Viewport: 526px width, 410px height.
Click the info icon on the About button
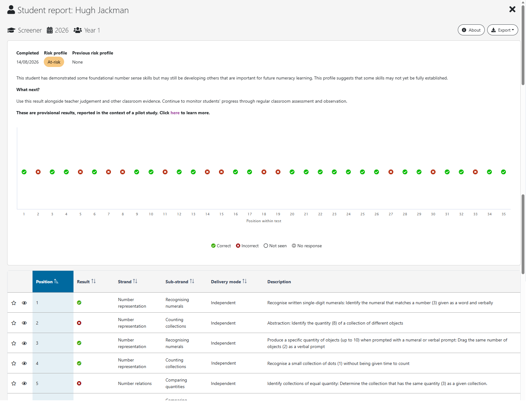click(x=464, y=30)
